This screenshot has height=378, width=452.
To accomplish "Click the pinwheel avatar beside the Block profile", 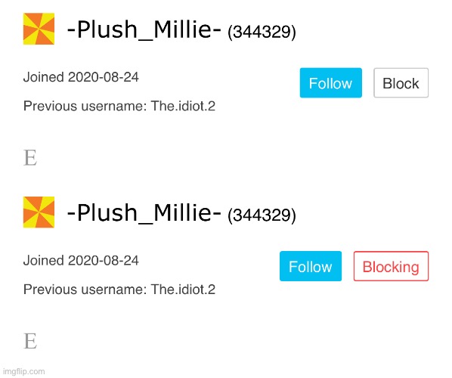I will pyautogui.click(x=39, y=29).
